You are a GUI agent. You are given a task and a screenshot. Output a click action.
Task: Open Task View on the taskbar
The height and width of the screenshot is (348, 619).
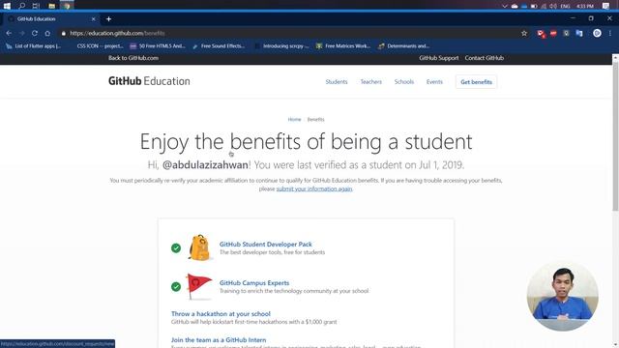36,6
